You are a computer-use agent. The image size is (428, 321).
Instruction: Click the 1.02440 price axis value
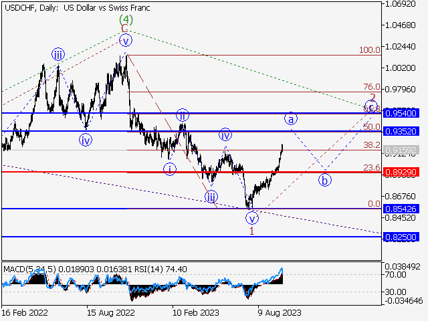pyautogui.click(x=401, y=46)
